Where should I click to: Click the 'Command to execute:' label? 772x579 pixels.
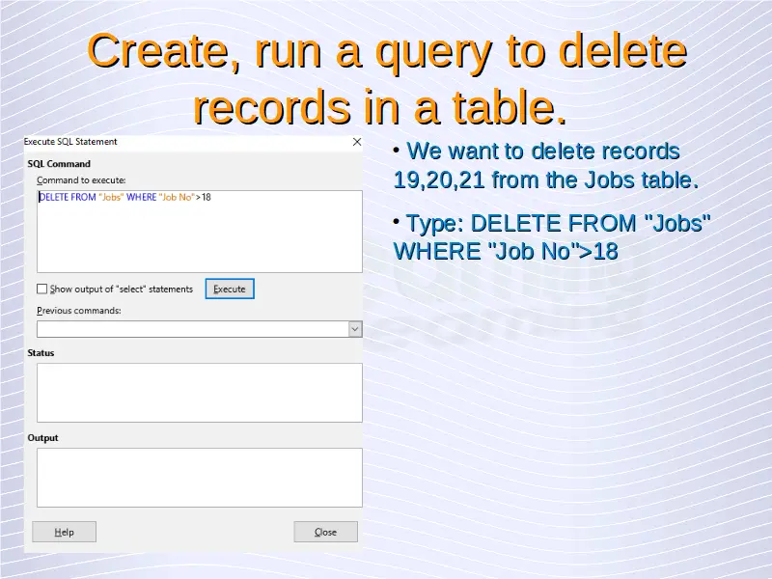click(81, 180)
